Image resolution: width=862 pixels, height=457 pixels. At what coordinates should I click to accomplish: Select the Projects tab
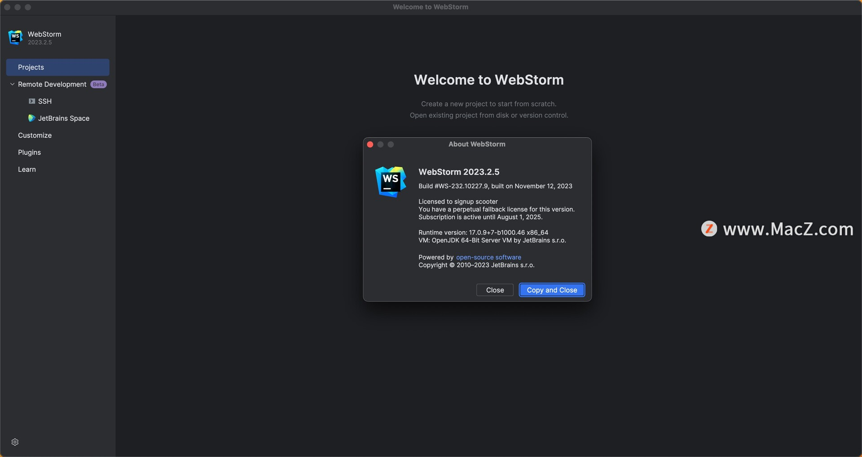coord(57,67)
